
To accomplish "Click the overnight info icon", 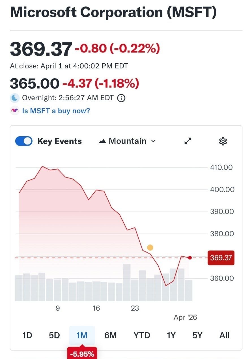I will (x=121, y=98).
